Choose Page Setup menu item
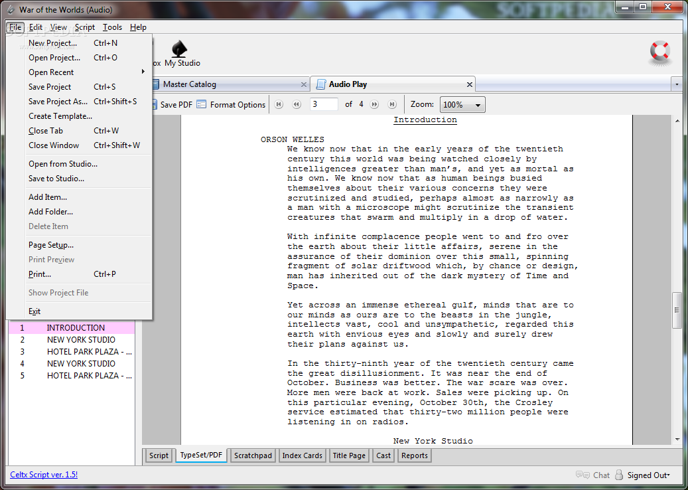Screen dimensions: 688x490 click(79, 245)
